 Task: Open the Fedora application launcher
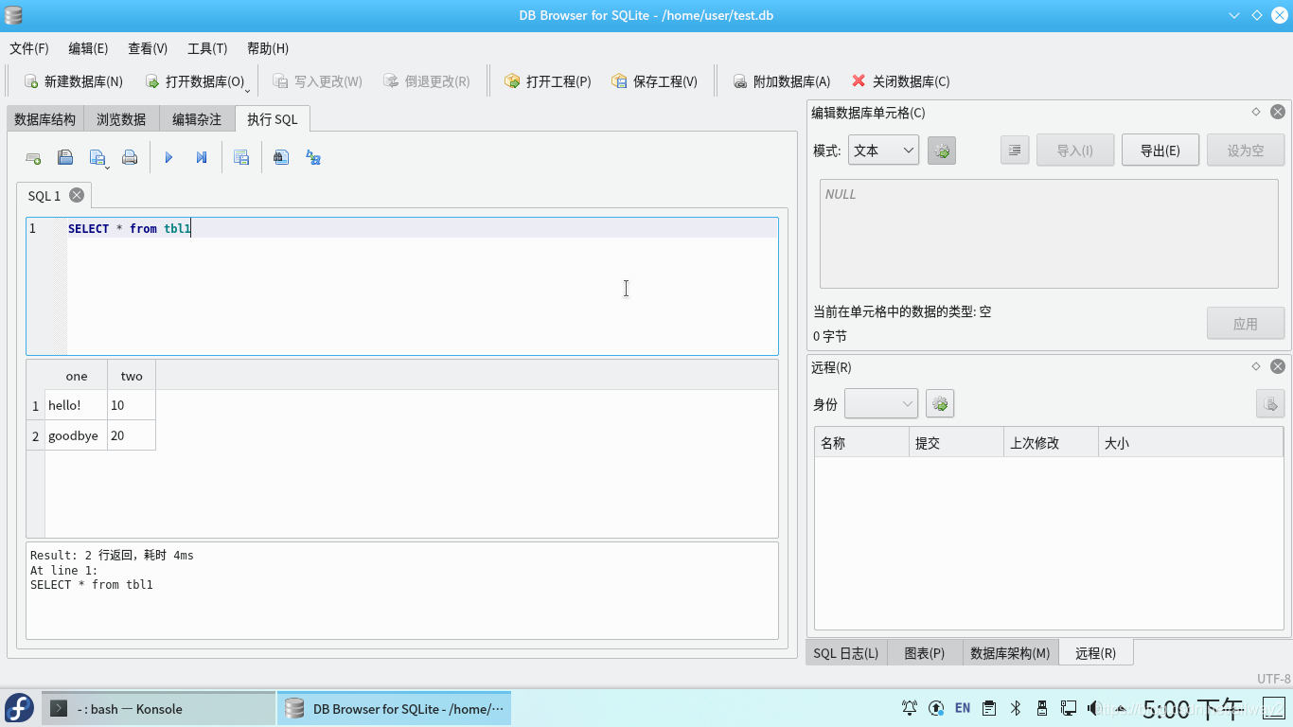pyautogui.click(x=19, y=708)
